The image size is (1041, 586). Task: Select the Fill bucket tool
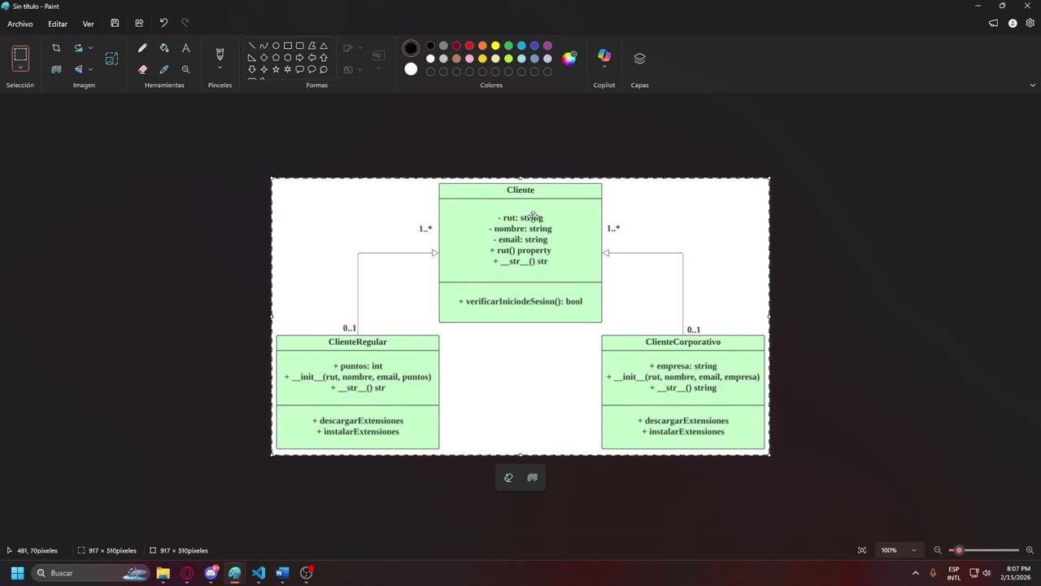164,49
